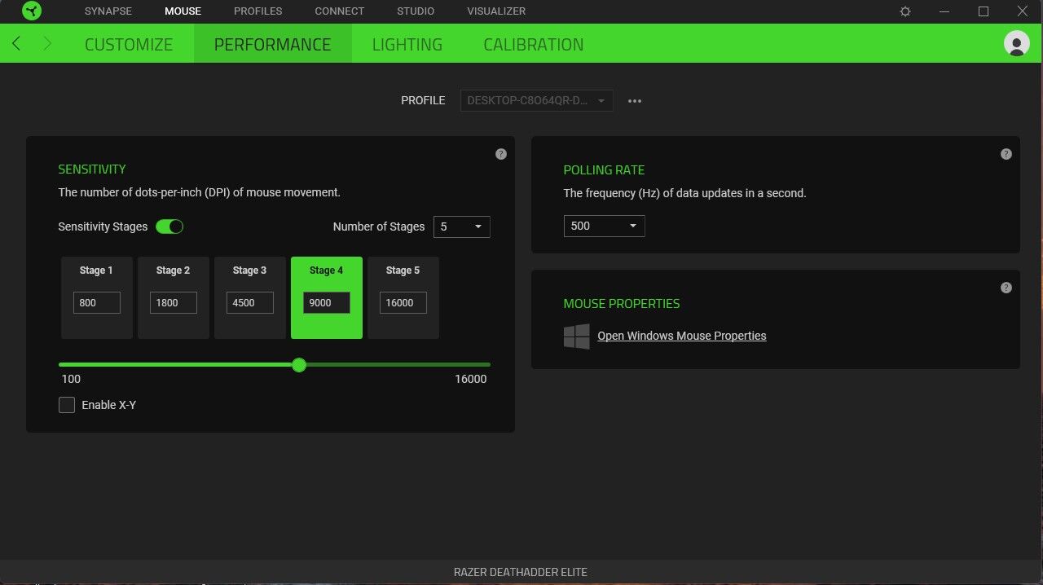Viewport: 1043px width, 585px height.
Task: Click the Razer DeathAdder Elite device label
Action: click(521, 572)
